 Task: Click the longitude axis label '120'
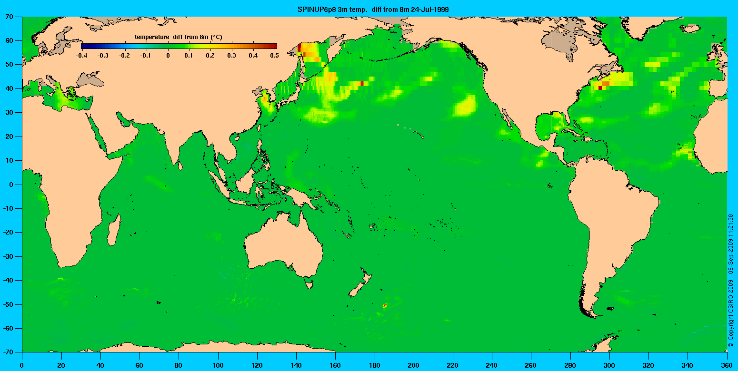pos(257,366)
